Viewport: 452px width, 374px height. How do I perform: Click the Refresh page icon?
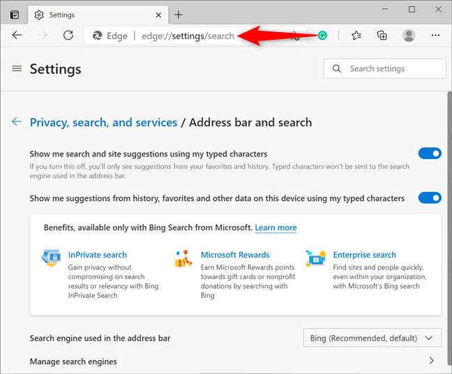[x=68, y=36]
